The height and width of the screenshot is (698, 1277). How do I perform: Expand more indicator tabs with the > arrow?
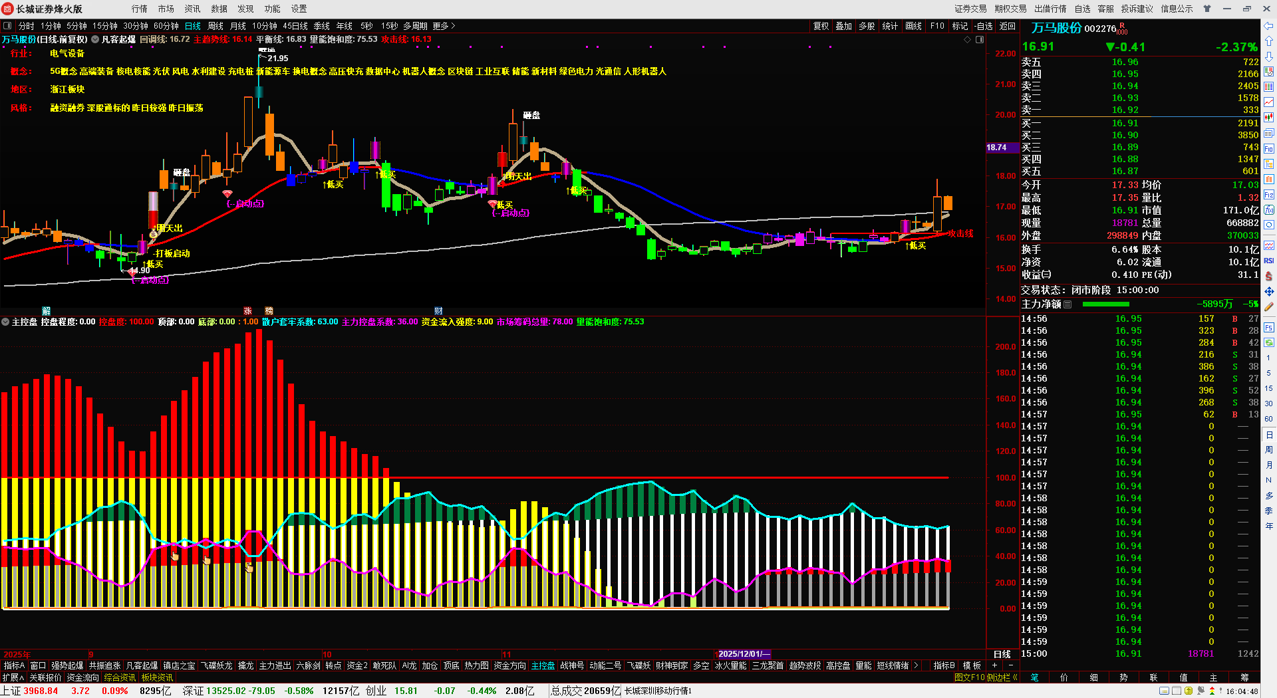coord(916,665)
